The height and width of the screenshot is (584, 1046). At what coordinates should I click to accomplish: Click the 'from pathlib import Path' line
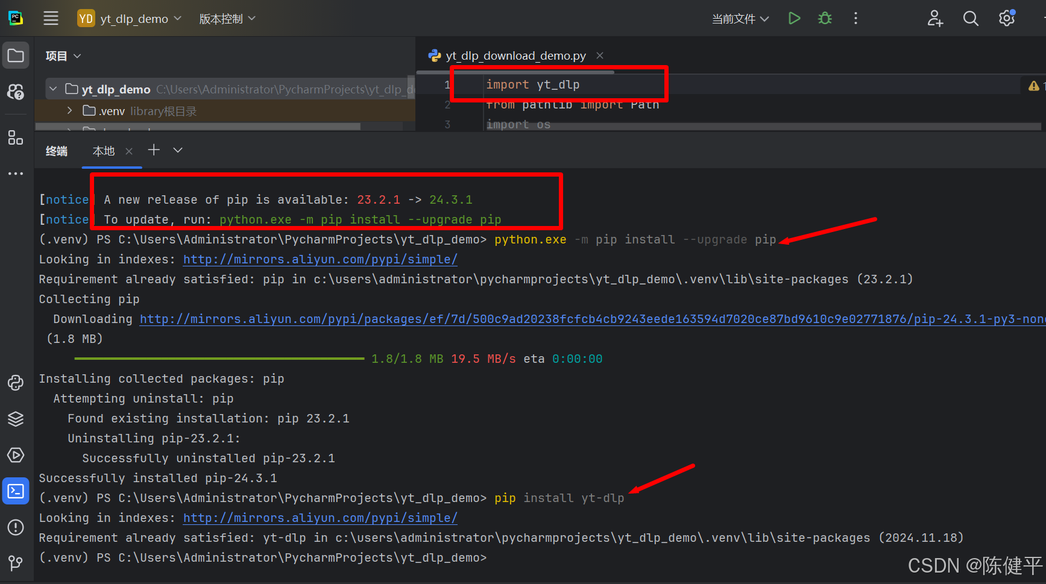pyautogui.click(x=573, y=105)
